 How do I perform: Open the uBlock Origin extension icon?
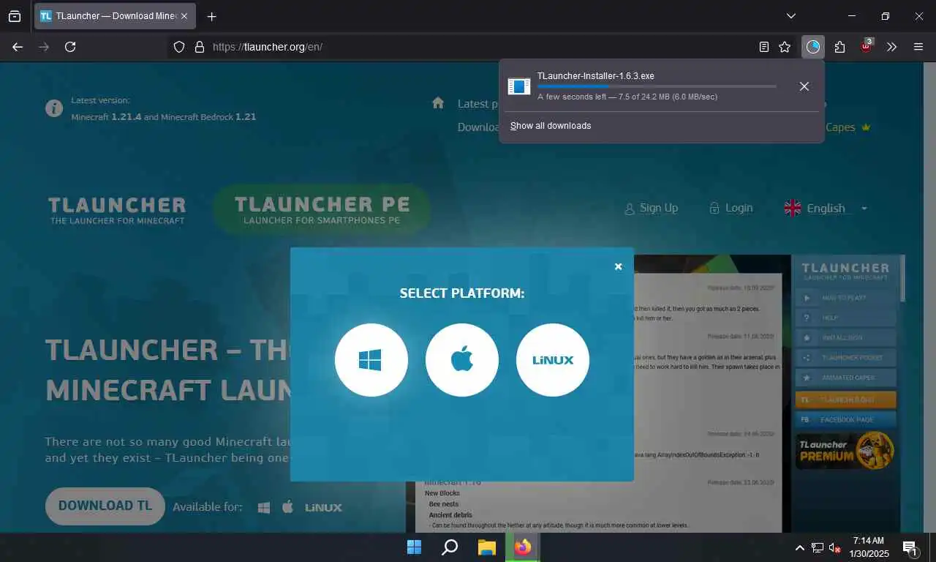click(x=867, y=46)
